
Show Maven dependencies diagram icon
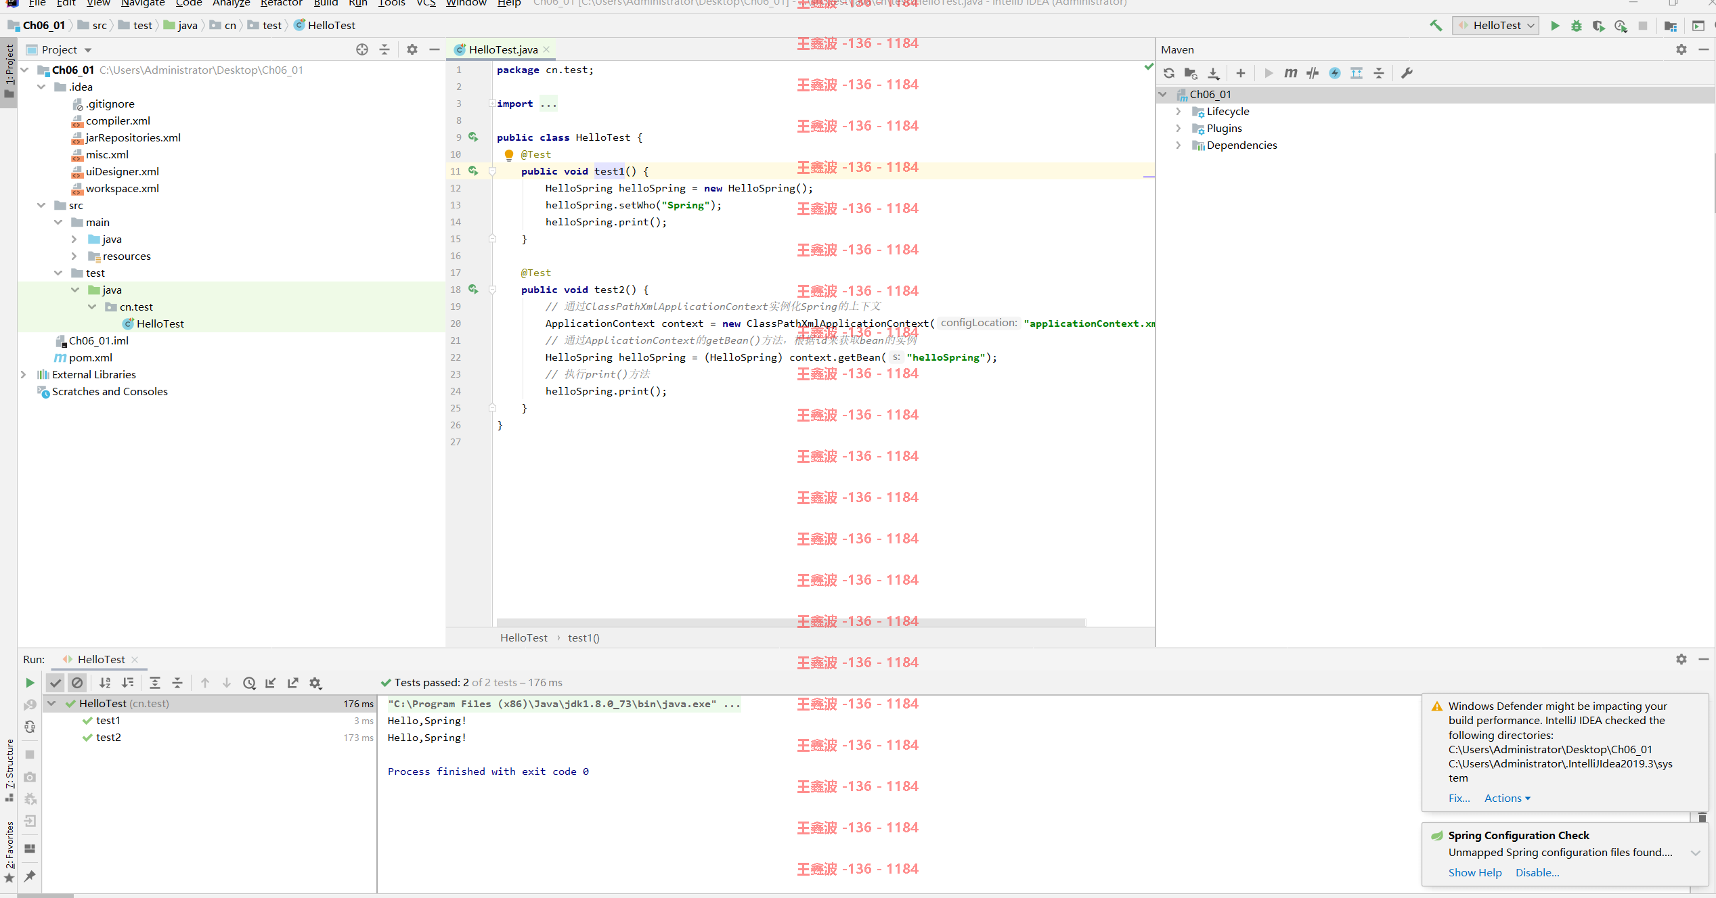point(1357,73)
